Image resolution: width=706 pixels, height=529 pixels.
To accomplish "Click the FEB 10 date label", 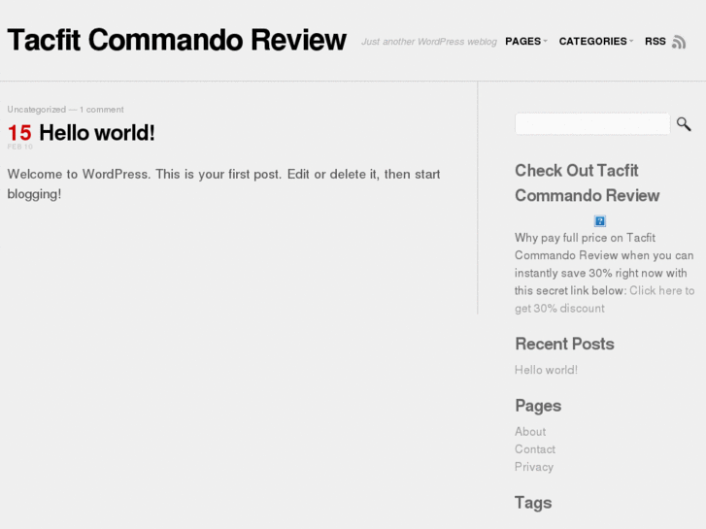I will click(x=19, y=147).
